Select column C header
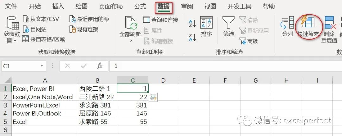 point(133,80)
